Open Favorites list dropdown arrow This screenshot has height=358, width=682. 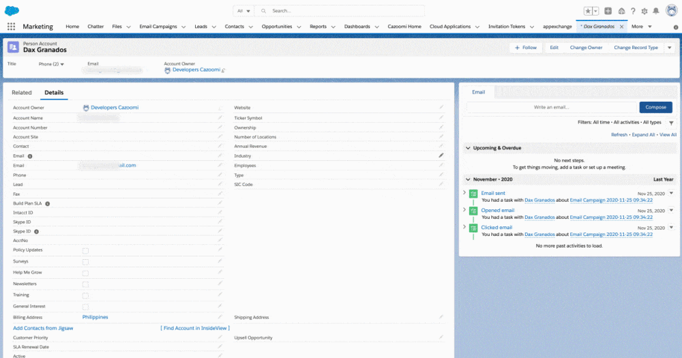click(x=596, y=11)
